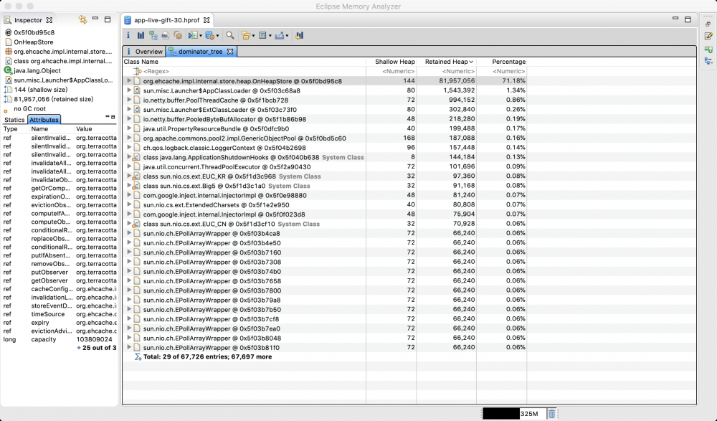
Task: Select class java.lang.ApplicationShutdownHooks row
Action: pos(325,157)
